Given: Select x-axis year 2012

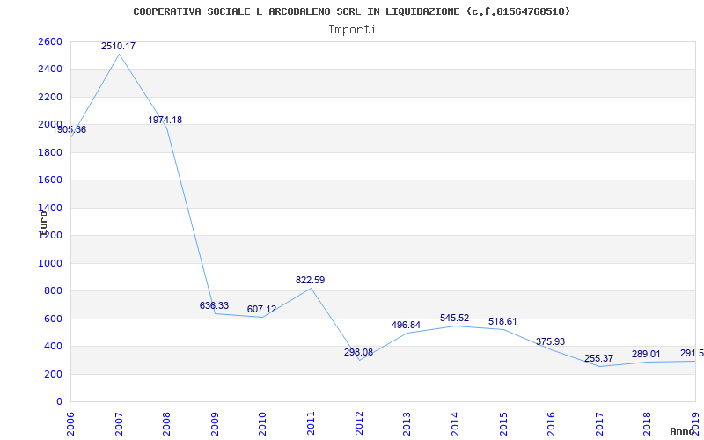Looking at the screenshot, I should [x=359, y=424].
